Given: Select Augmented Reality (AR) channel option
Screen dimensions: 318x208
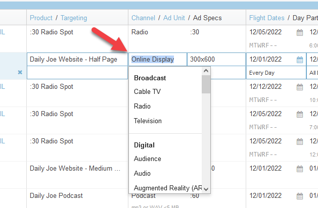Looking at the screenshot, I should point(168,188).
